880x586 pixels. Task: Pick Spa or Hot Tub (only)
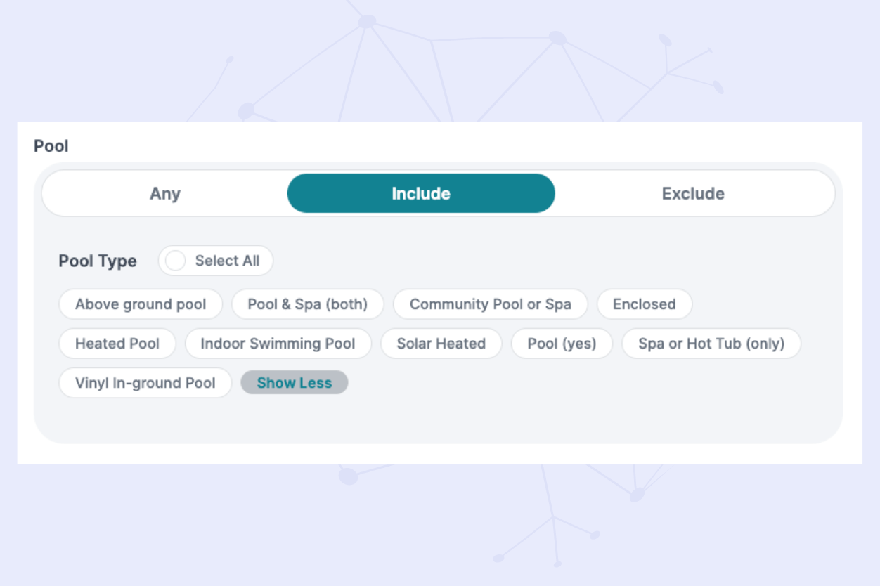click(711, 344)
